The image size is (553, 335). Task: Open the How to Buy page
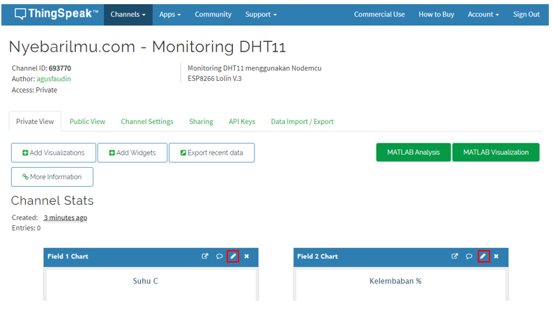[437, 15]
